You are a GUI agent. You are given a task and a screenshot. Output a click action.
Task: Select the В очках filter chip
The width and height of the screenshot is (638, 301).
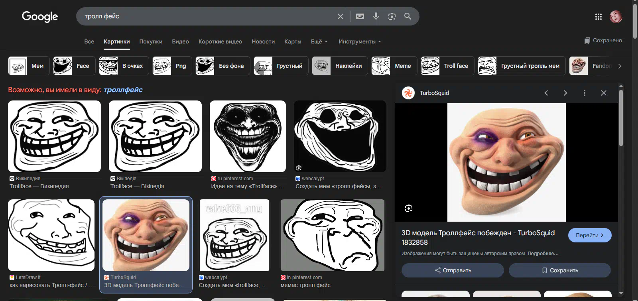pos(124,66)
